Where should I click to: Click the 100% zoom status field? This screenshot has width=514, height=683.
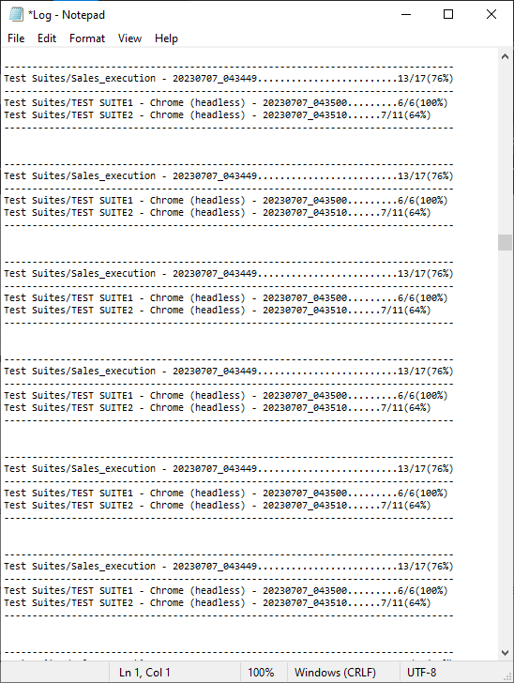click(x=261, y=673)
